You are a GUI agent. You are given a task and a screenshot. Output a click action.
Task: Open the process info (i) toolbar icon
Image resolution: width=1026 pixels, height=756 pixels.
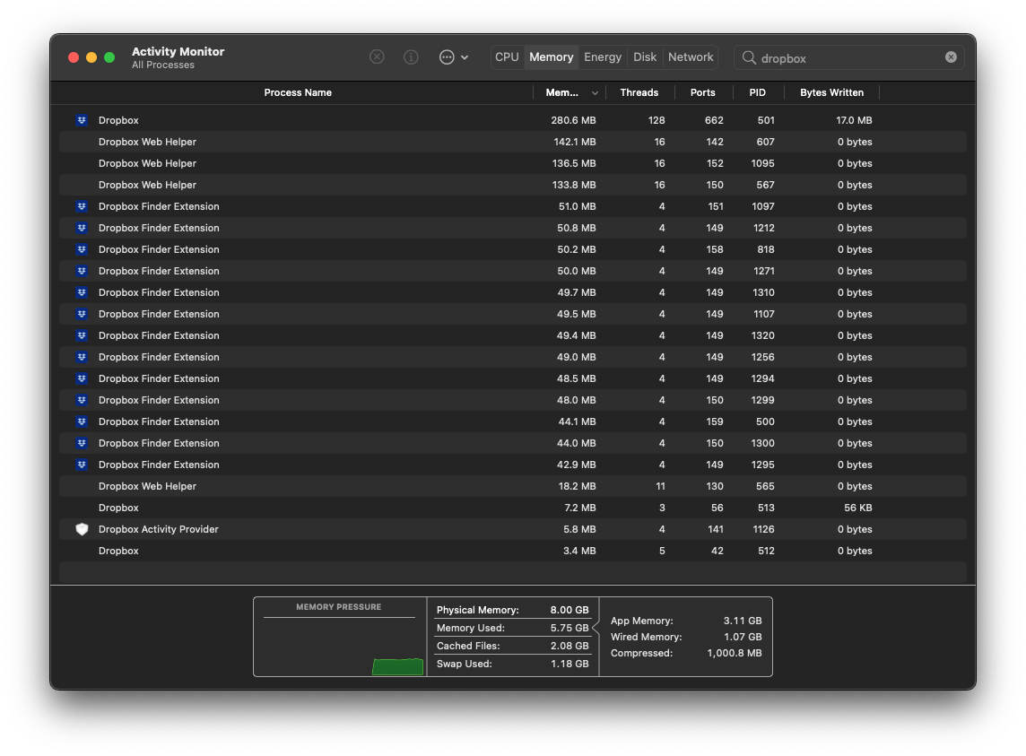tap(411, 56)
